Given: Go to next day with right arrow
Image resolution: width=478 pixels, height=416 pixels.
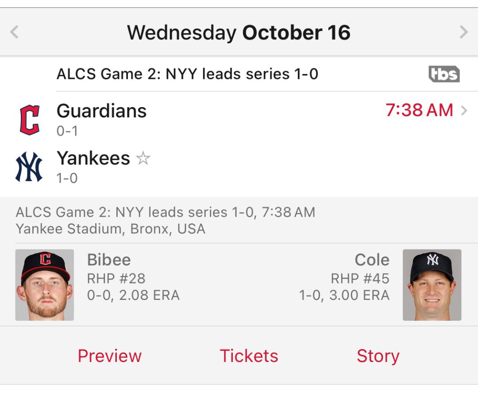Looking at the screenshot, I should (x=463, y=32).
